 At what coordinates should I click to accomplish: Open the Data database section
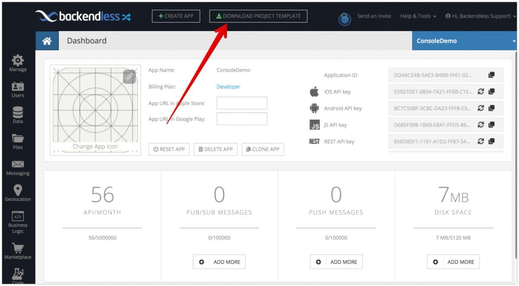coord(18,115)
